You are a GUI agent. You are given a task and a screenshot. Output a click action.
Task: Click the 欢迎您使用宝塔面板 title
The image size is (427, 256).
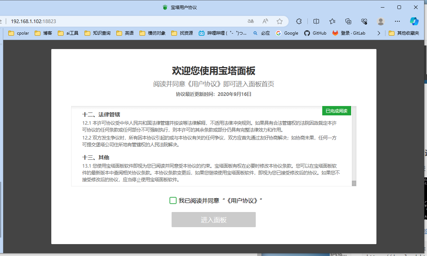(x=213, y=71)
